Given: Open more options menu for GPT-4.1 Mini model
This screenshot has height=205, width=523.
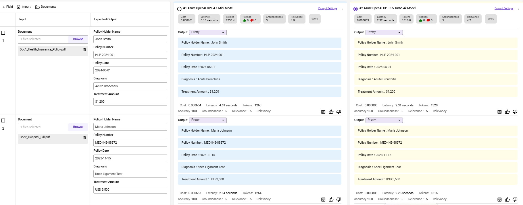Looking at the screenshot, I should coord(342,9).
